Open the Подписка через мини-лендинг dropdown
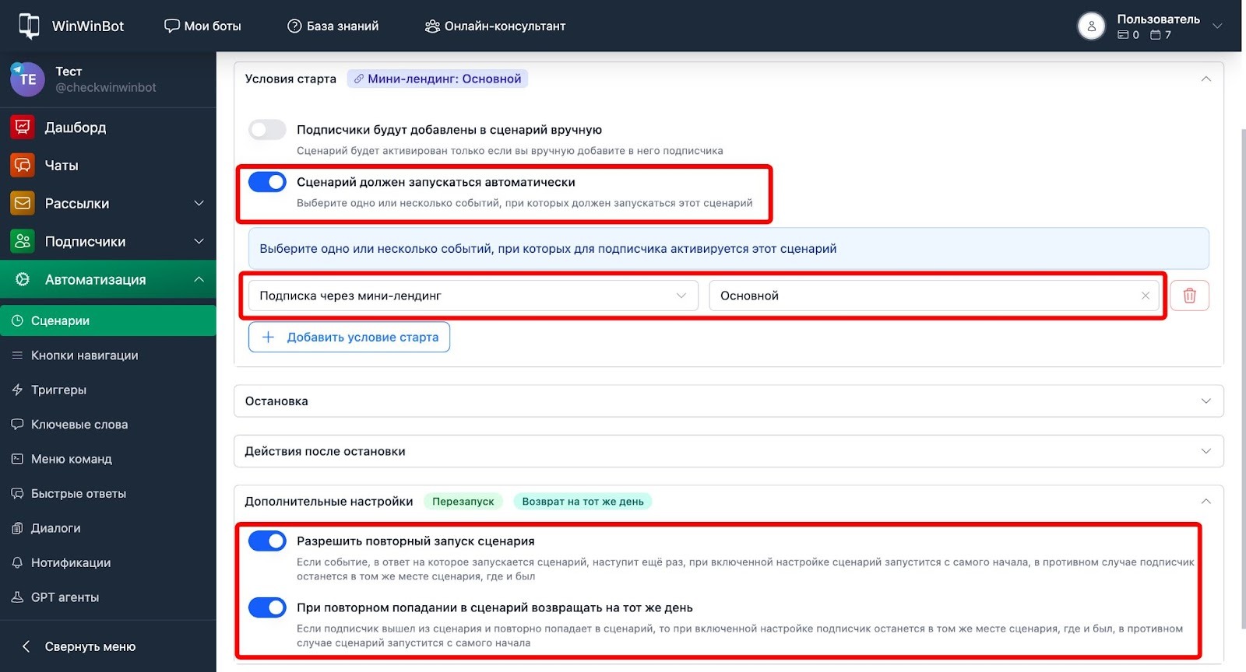The height and width of the screenshot is (672, 1246). (x=473, y=296)
